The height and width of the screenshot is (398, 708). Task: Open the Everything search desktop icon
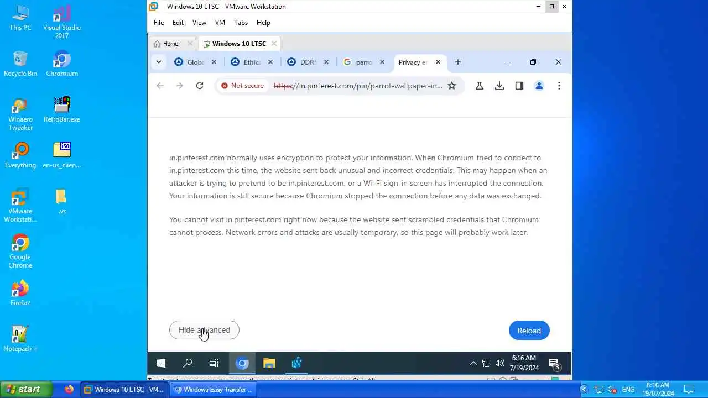point(20,155)
